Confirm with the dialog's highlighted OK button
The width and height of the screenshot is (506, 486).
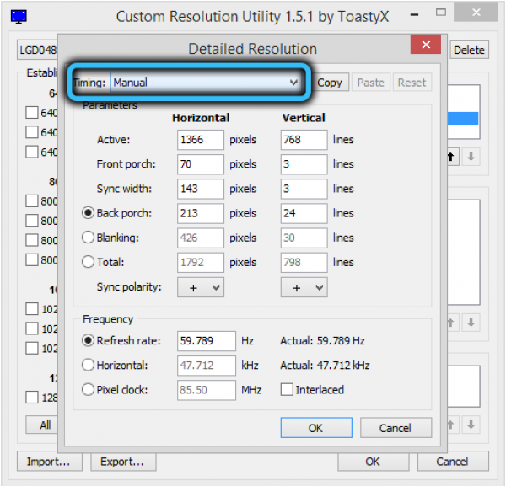316,428
